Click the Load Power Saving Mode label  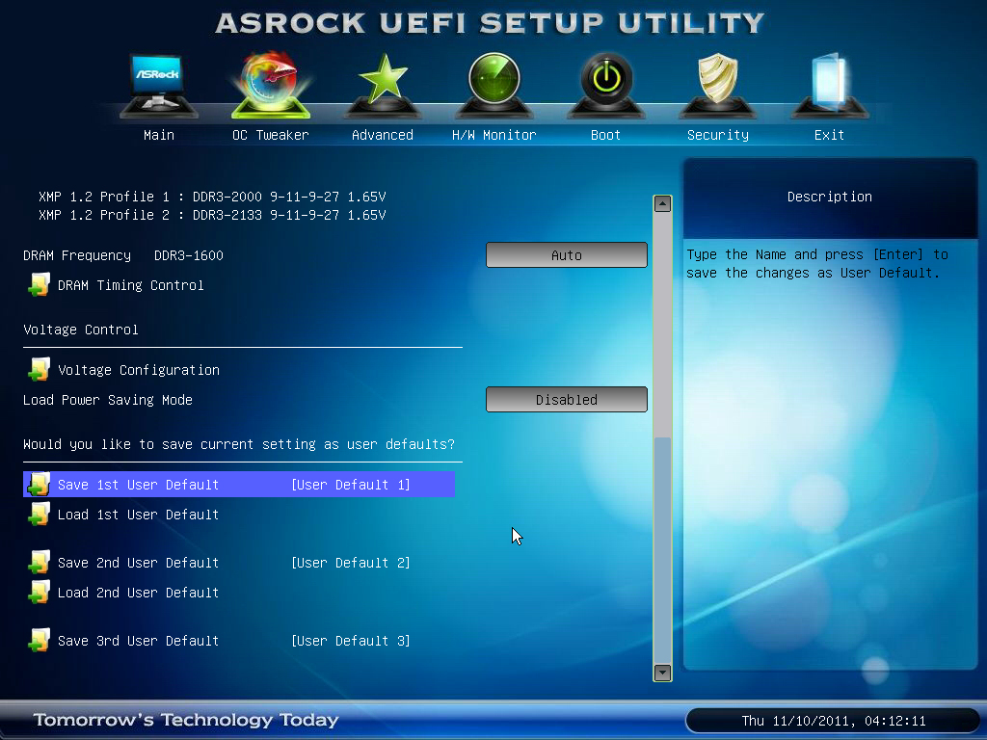108,400
